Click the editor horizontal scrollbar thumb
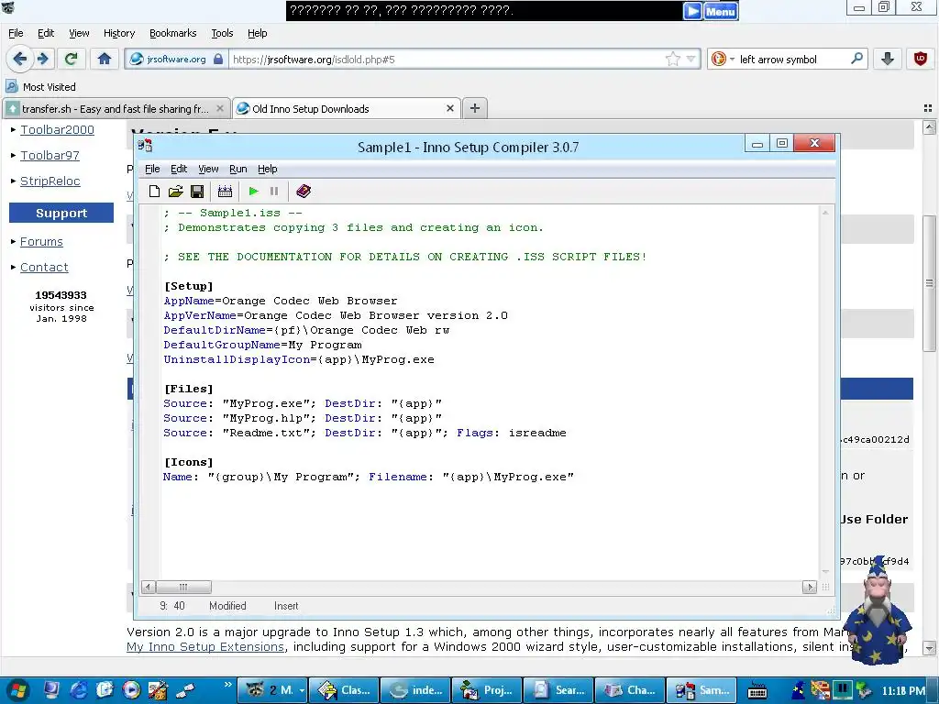The image size is (939, 704). (x=183, y=587)
